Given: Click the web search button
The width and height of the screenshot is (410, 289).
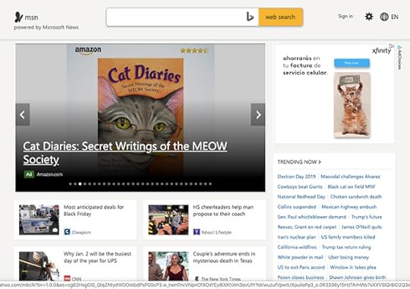Looking at the screenshot, I should (x=281, y=17).
